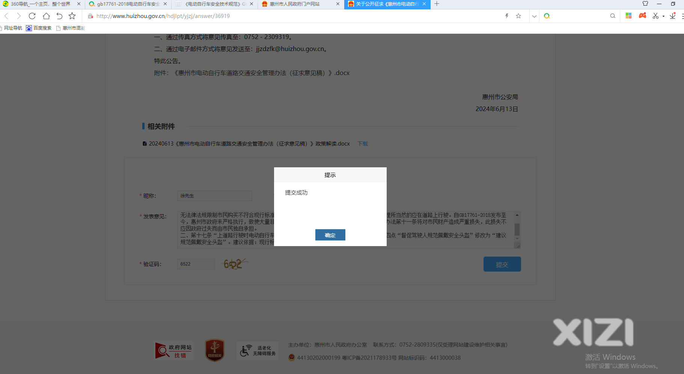Screen dimensions: 684x374
Task: Click the undo closed tab icon
Action: point(59,16)
